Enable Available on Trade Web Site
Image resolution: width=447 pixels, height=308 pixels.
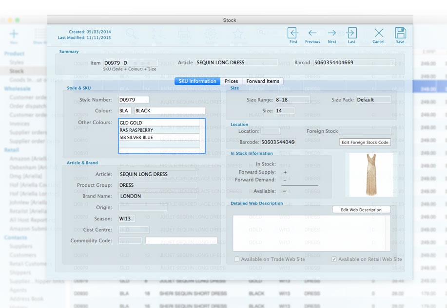(236, 259)
